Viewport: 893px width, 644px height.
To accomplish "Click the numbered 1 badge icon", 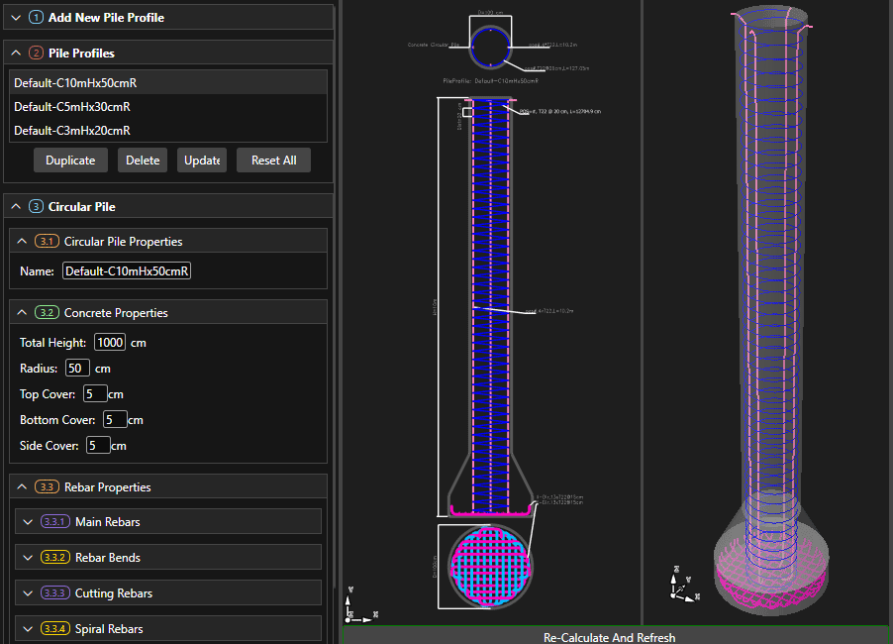I will [x=37, y=18].
